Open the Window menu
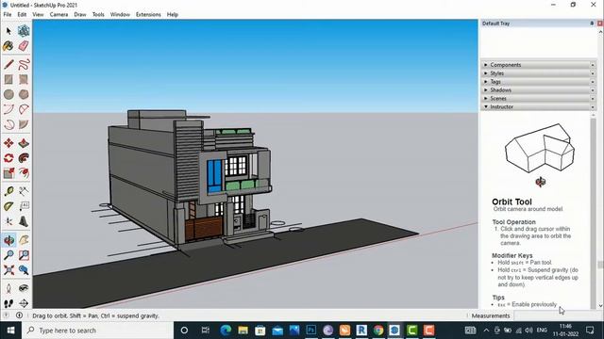Screen dimensions: 604x339 120,15
